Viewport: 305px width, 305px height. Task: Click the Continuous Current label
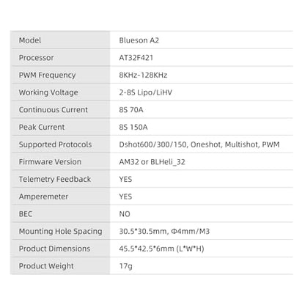coord(53,110)
